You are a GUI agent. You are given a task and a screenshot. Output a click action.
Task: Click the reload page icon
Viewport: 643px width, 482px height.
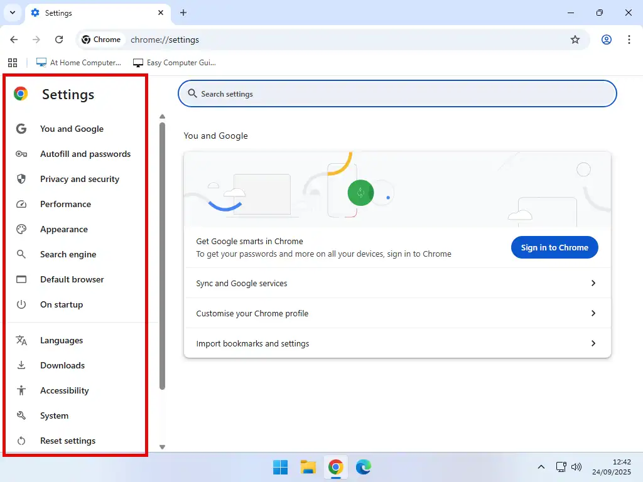(59, 40)
